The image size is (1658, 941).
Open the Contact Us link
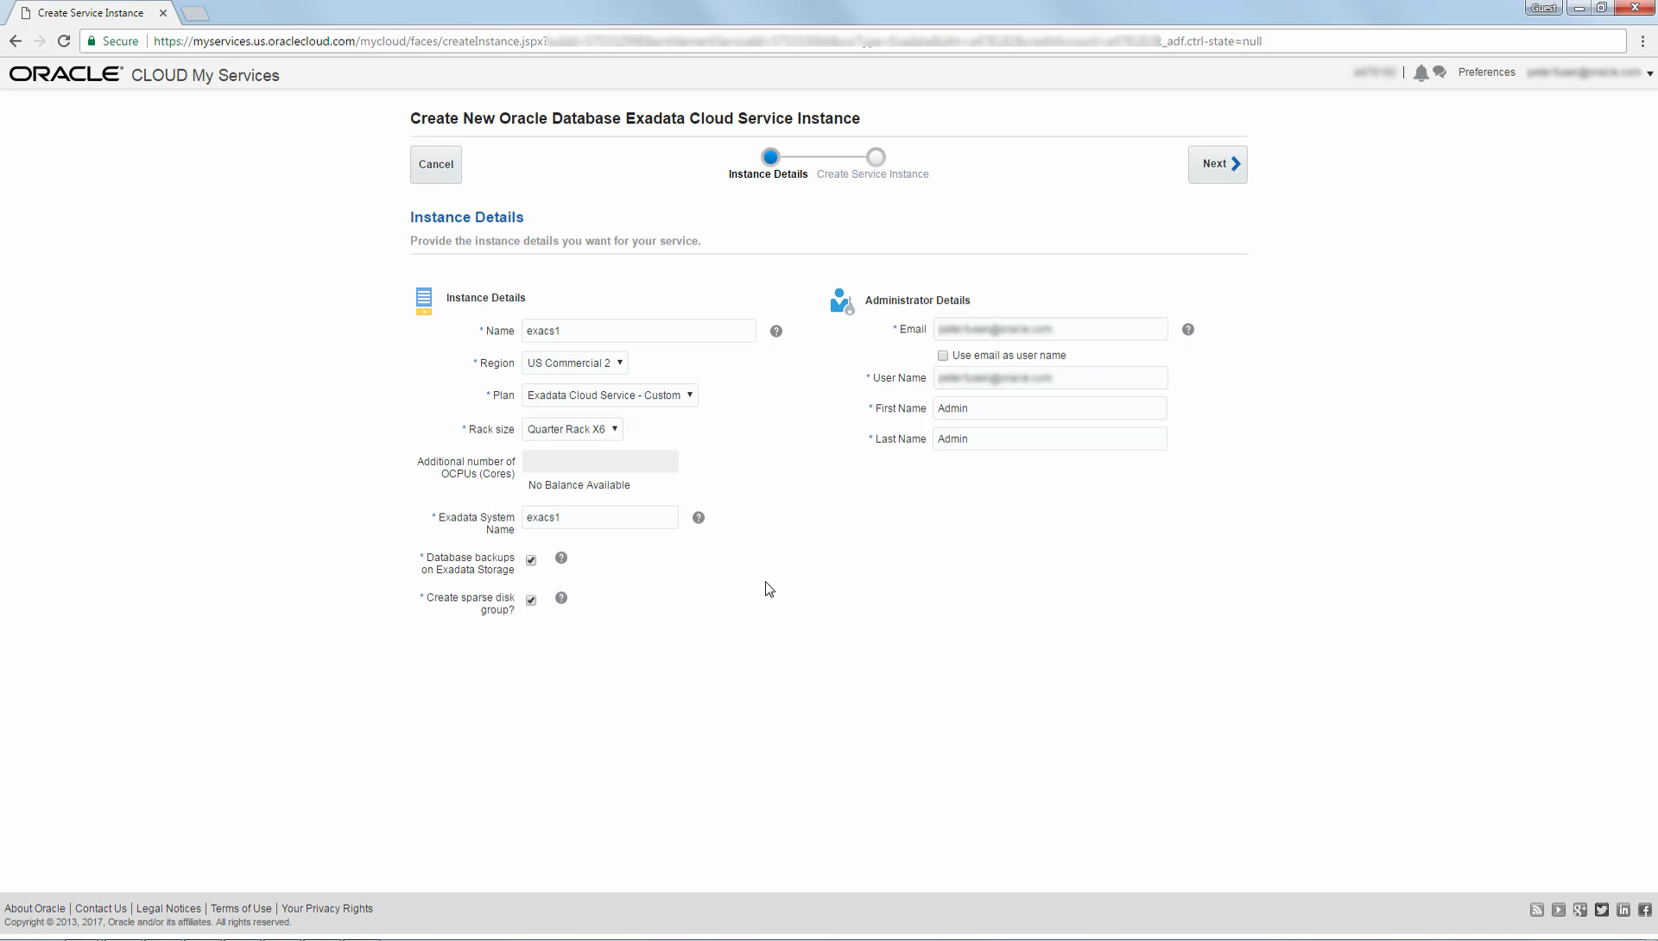(101, 909)
